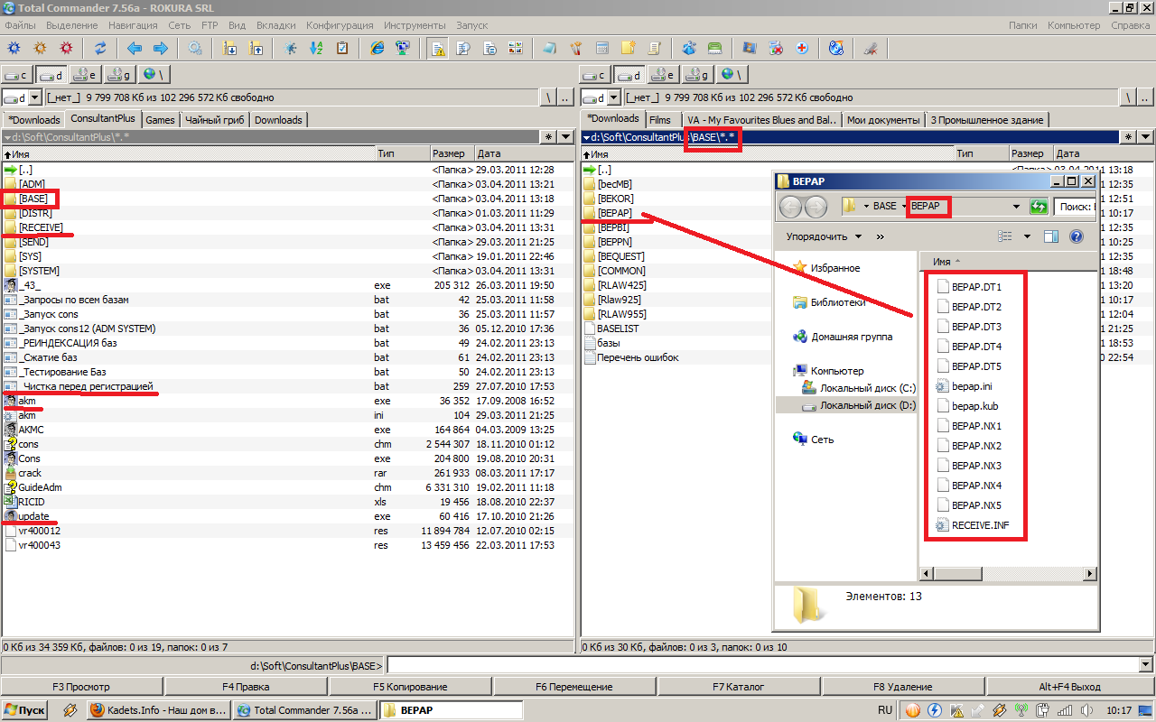Click the first blue gear toolbar icon
The width and height of the screenshot is (1156, 722).
point(14,48)
